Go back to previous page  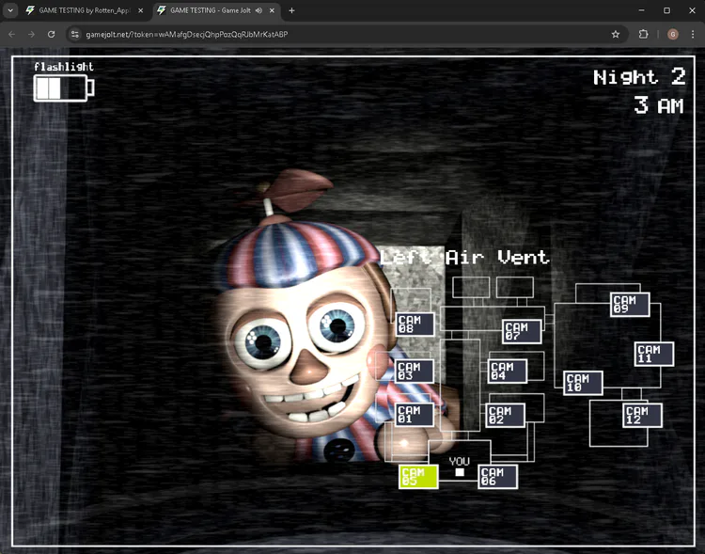[12, 34]
